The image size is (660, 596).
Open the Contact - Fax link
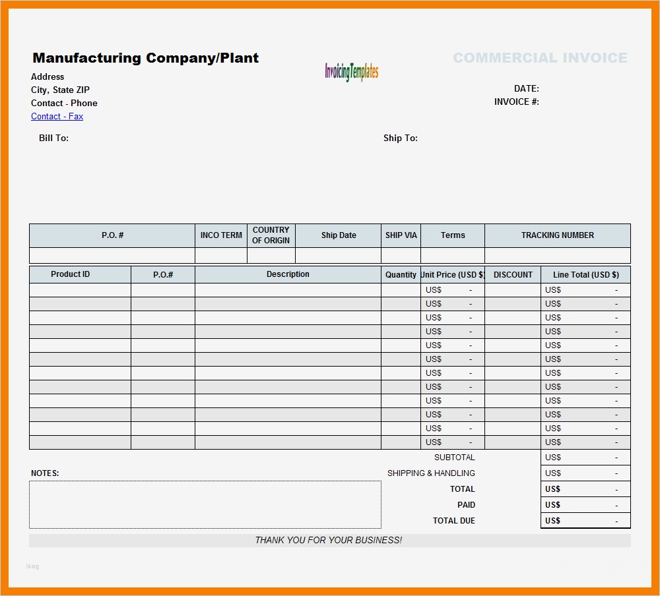57,116
